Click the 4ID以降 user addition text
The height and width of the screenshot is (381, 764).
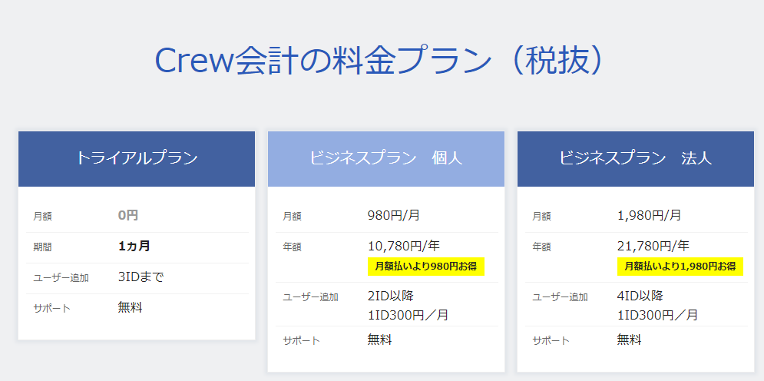640,295
